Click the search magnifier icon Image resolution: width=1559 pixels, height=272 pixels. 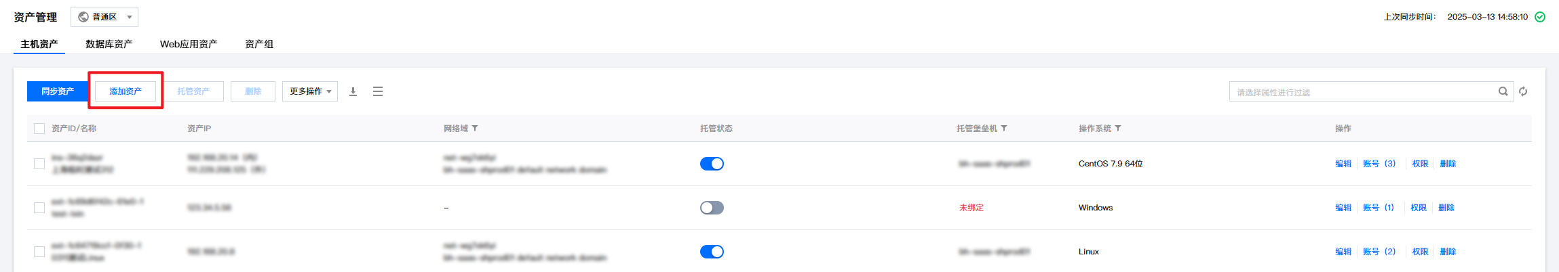pyautogui.click(x=1503, y=91)
